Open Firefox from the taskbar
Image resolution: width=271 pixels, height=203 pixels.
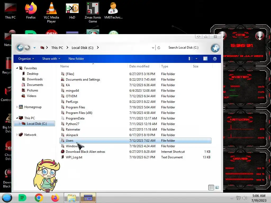pyautogui.click(x=55, y=198)
